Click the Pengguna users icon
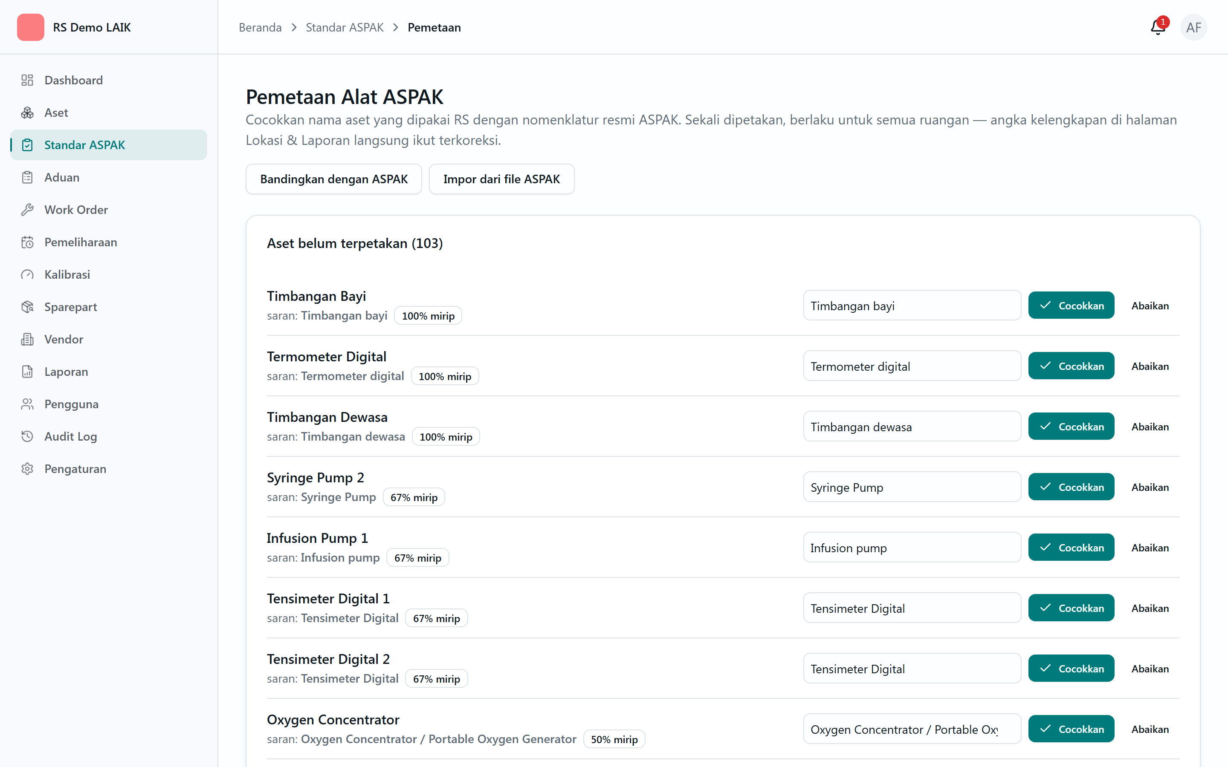This screenshot has height=767, width=1228. pos(27,404)
